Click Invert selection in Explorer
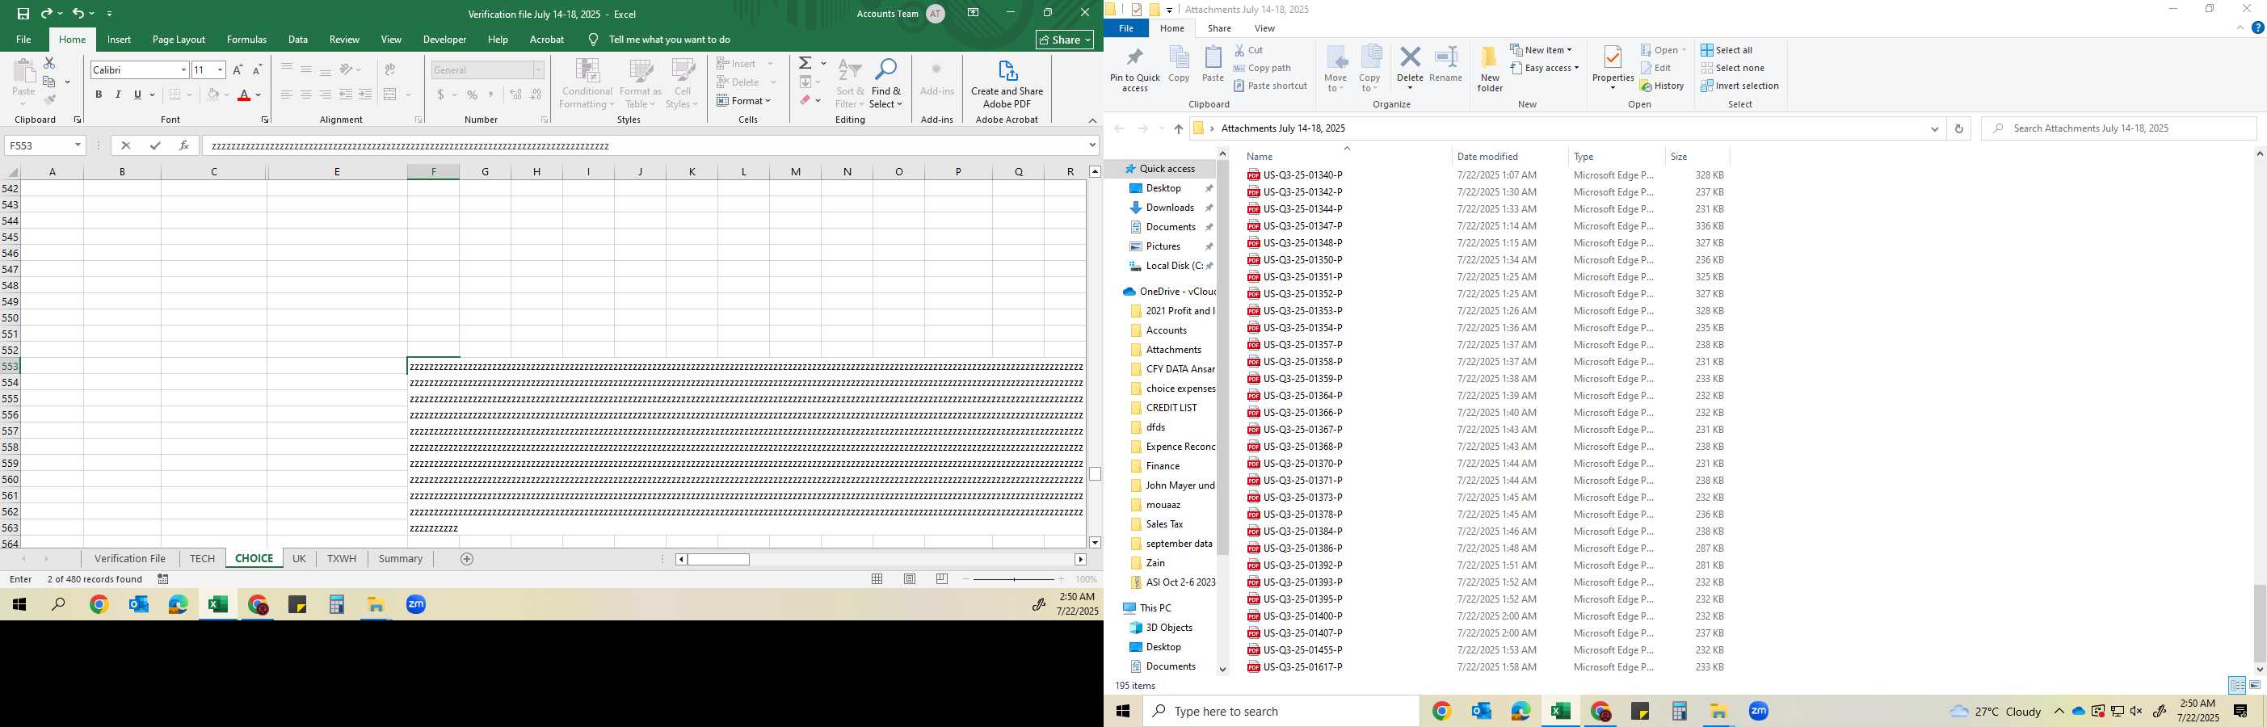 tap(1740, 86)
